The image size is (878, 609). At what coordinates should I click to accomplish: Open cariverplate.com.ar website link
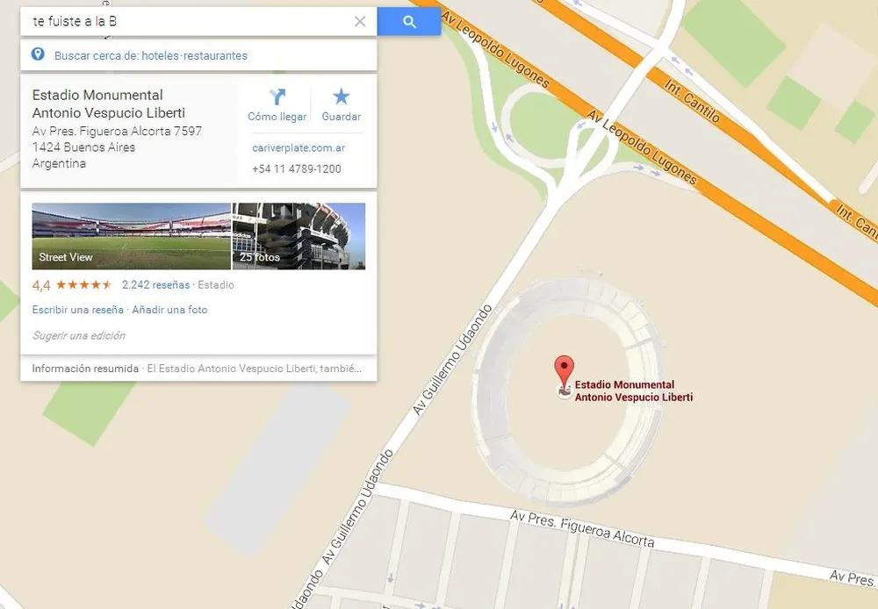pos(299,147)
